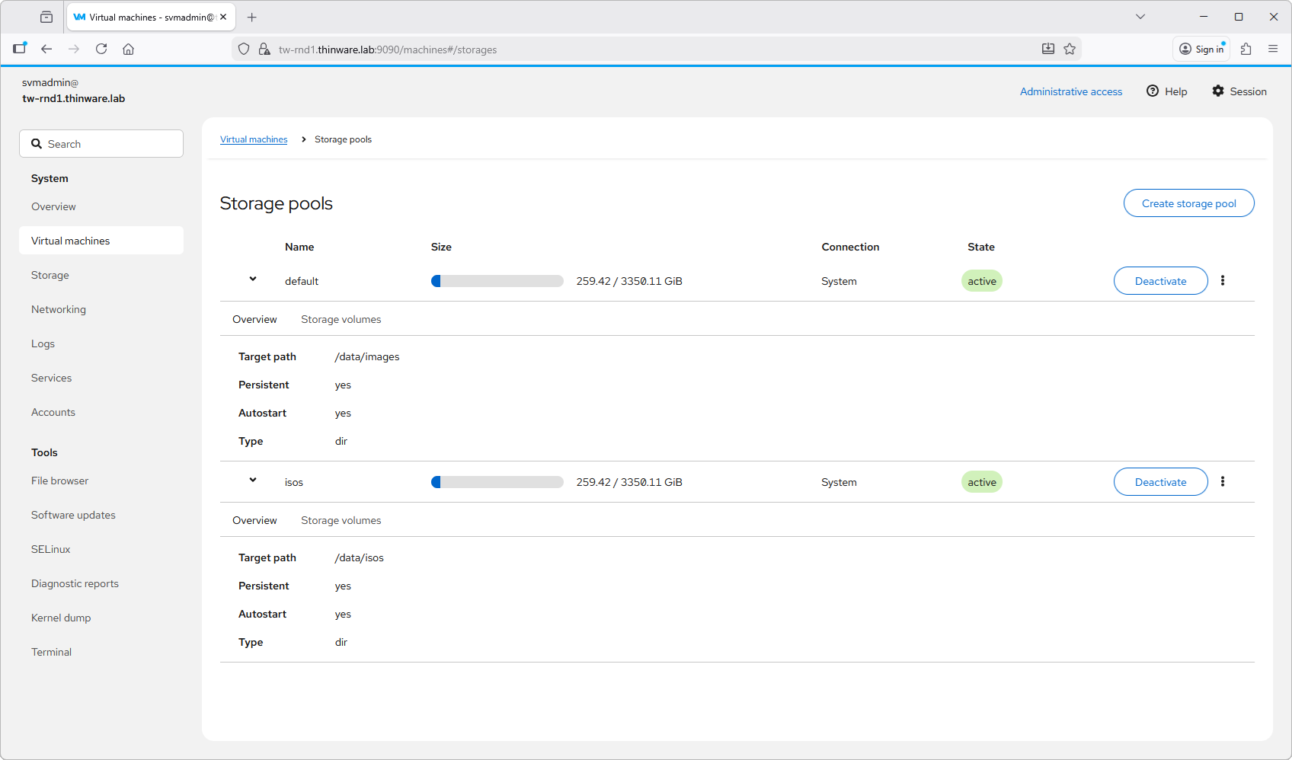Open the browser hamburger menu
Viewport: 1292px width, 760px height.
point(1273,49)
